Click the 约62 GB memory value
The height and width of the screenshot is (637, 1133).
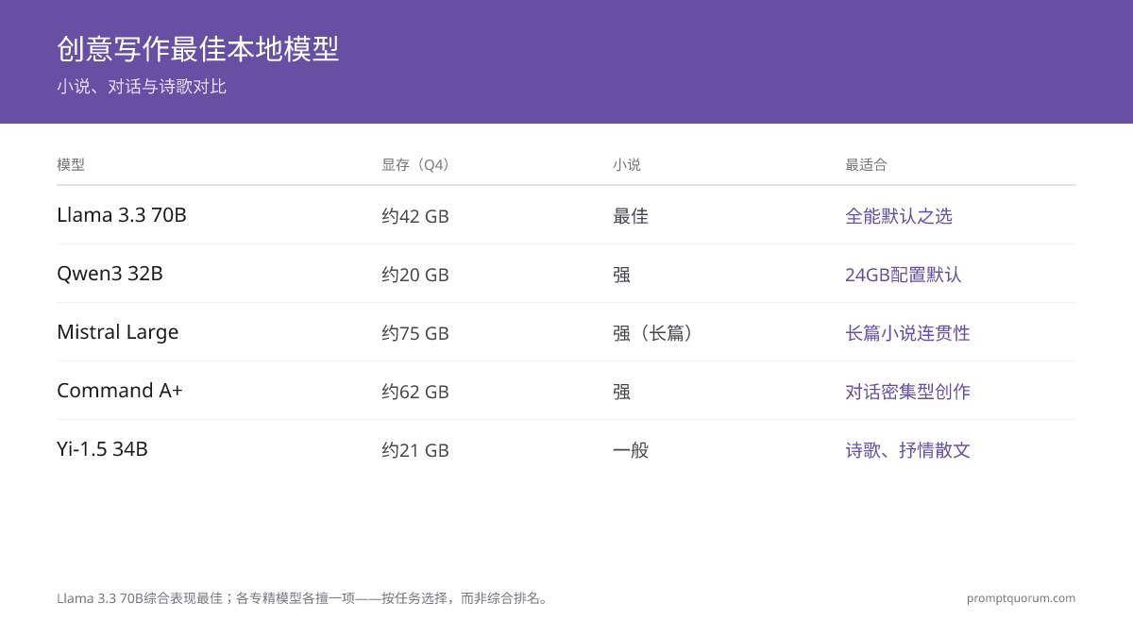415,392
